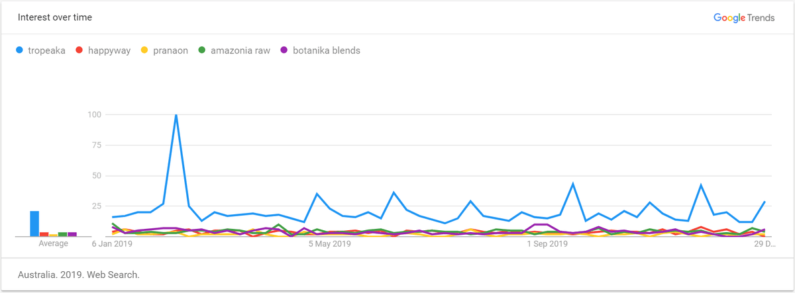
Task: Select the tropeaka legend label
Action: 46,50
